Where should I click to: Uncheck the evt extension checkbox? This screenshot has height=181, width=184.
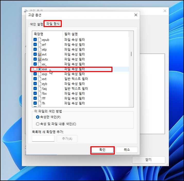(35, 54)
